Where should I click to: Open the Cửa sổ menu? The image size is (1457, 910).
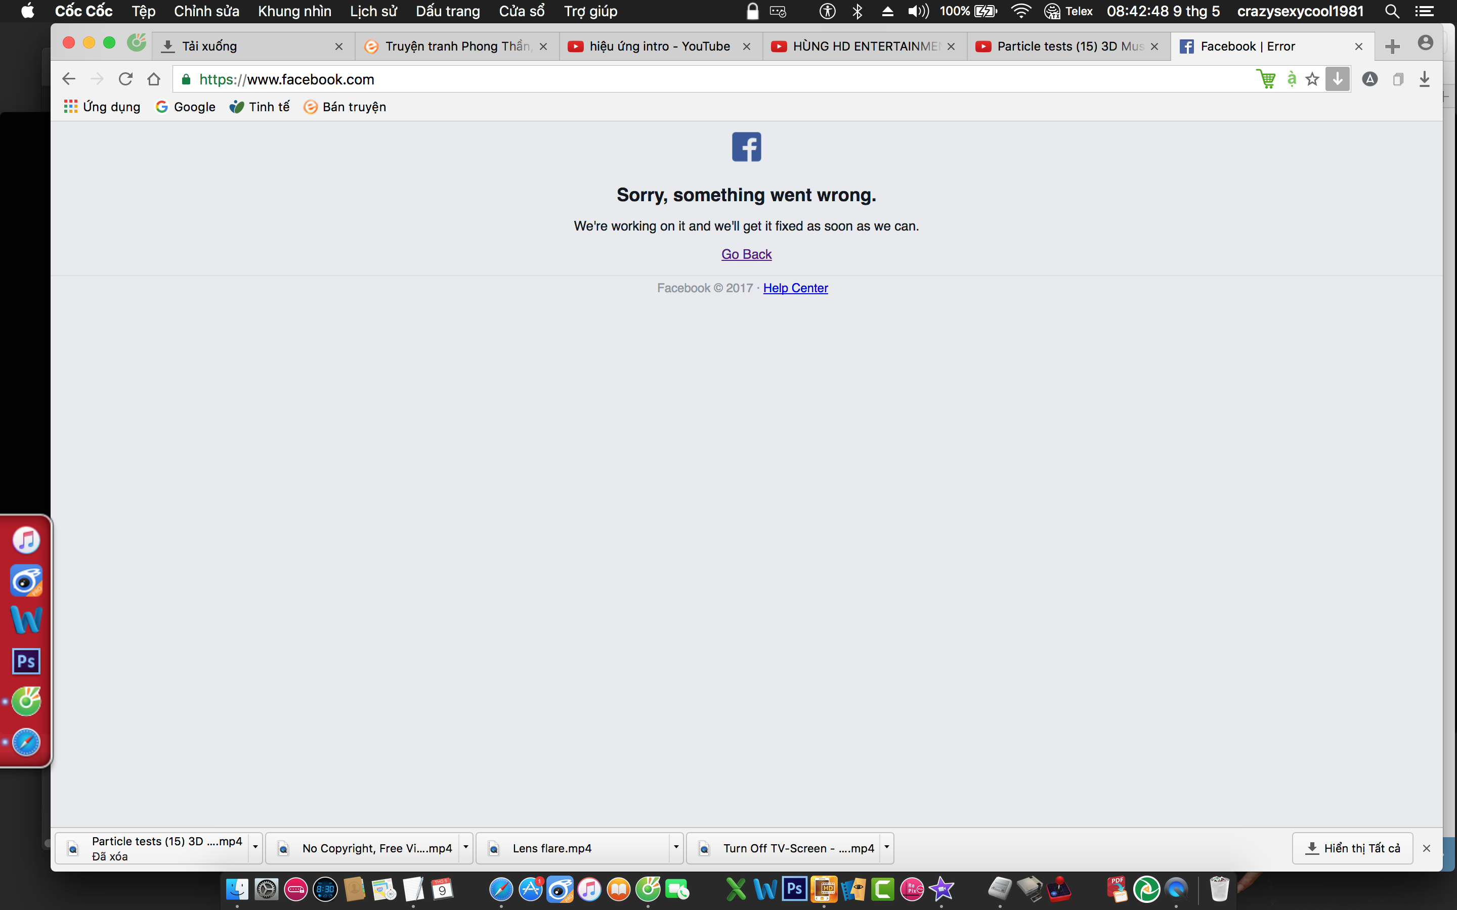(x=522, y=11)
